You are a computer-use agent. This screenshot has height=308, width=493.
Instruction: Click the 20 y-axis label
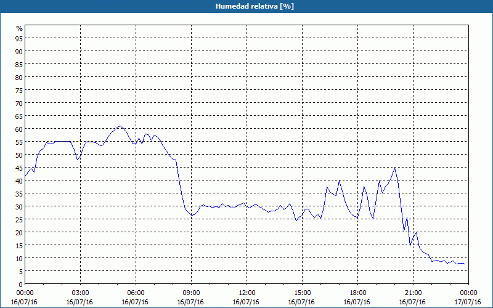click(19, 233)
